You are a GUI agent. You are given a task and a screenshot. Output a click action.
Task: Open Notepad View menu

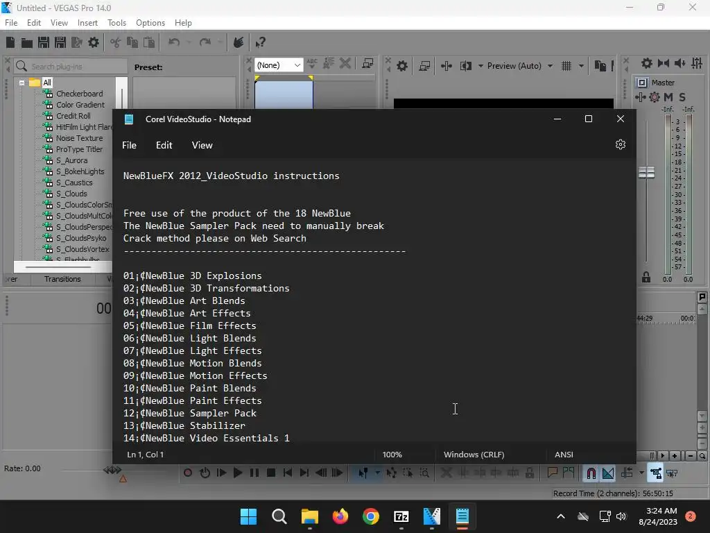202,145
